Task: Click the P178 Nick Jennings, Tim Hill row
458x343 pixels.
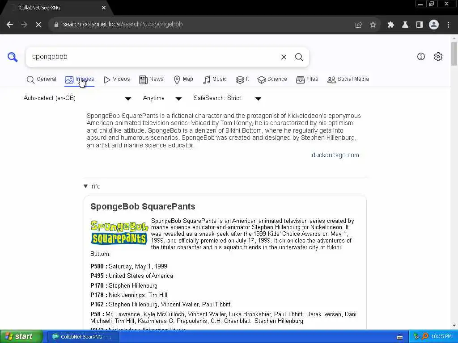Action: click(129, 295)
